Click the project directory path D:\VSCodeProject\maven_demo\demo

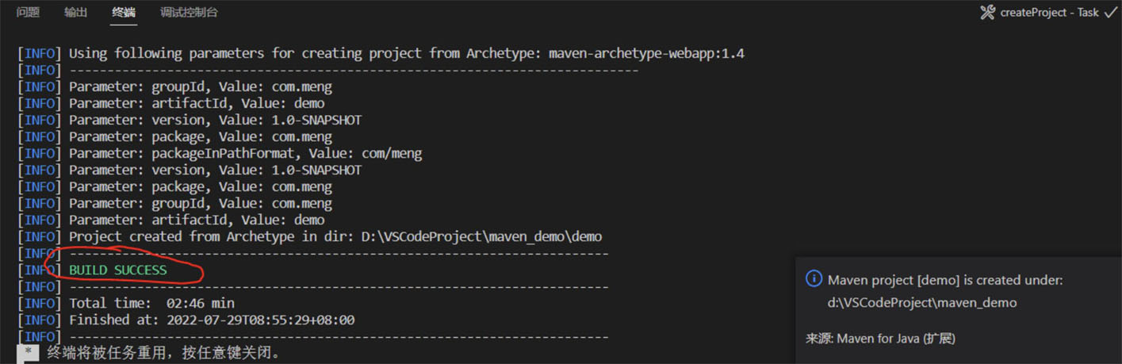[x=481, y=237]
